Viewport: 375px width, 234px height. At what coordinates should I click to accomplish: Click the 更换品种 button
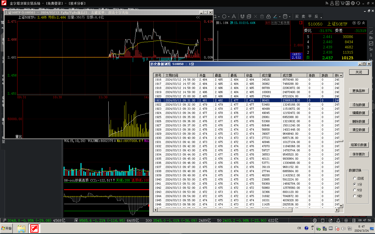tap(359, 91)
